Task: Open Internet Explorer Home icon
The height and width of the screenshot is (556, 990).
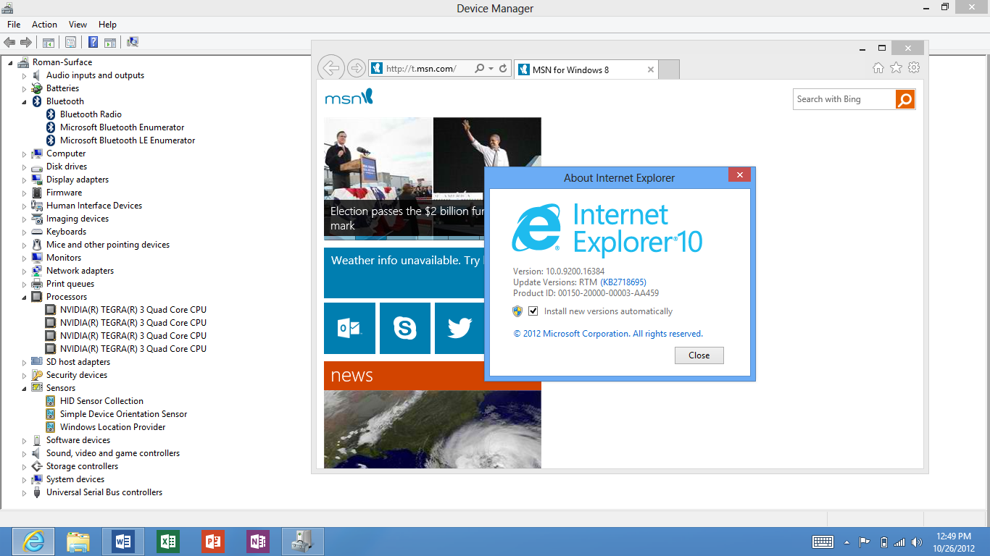Action: click(878, 68)
